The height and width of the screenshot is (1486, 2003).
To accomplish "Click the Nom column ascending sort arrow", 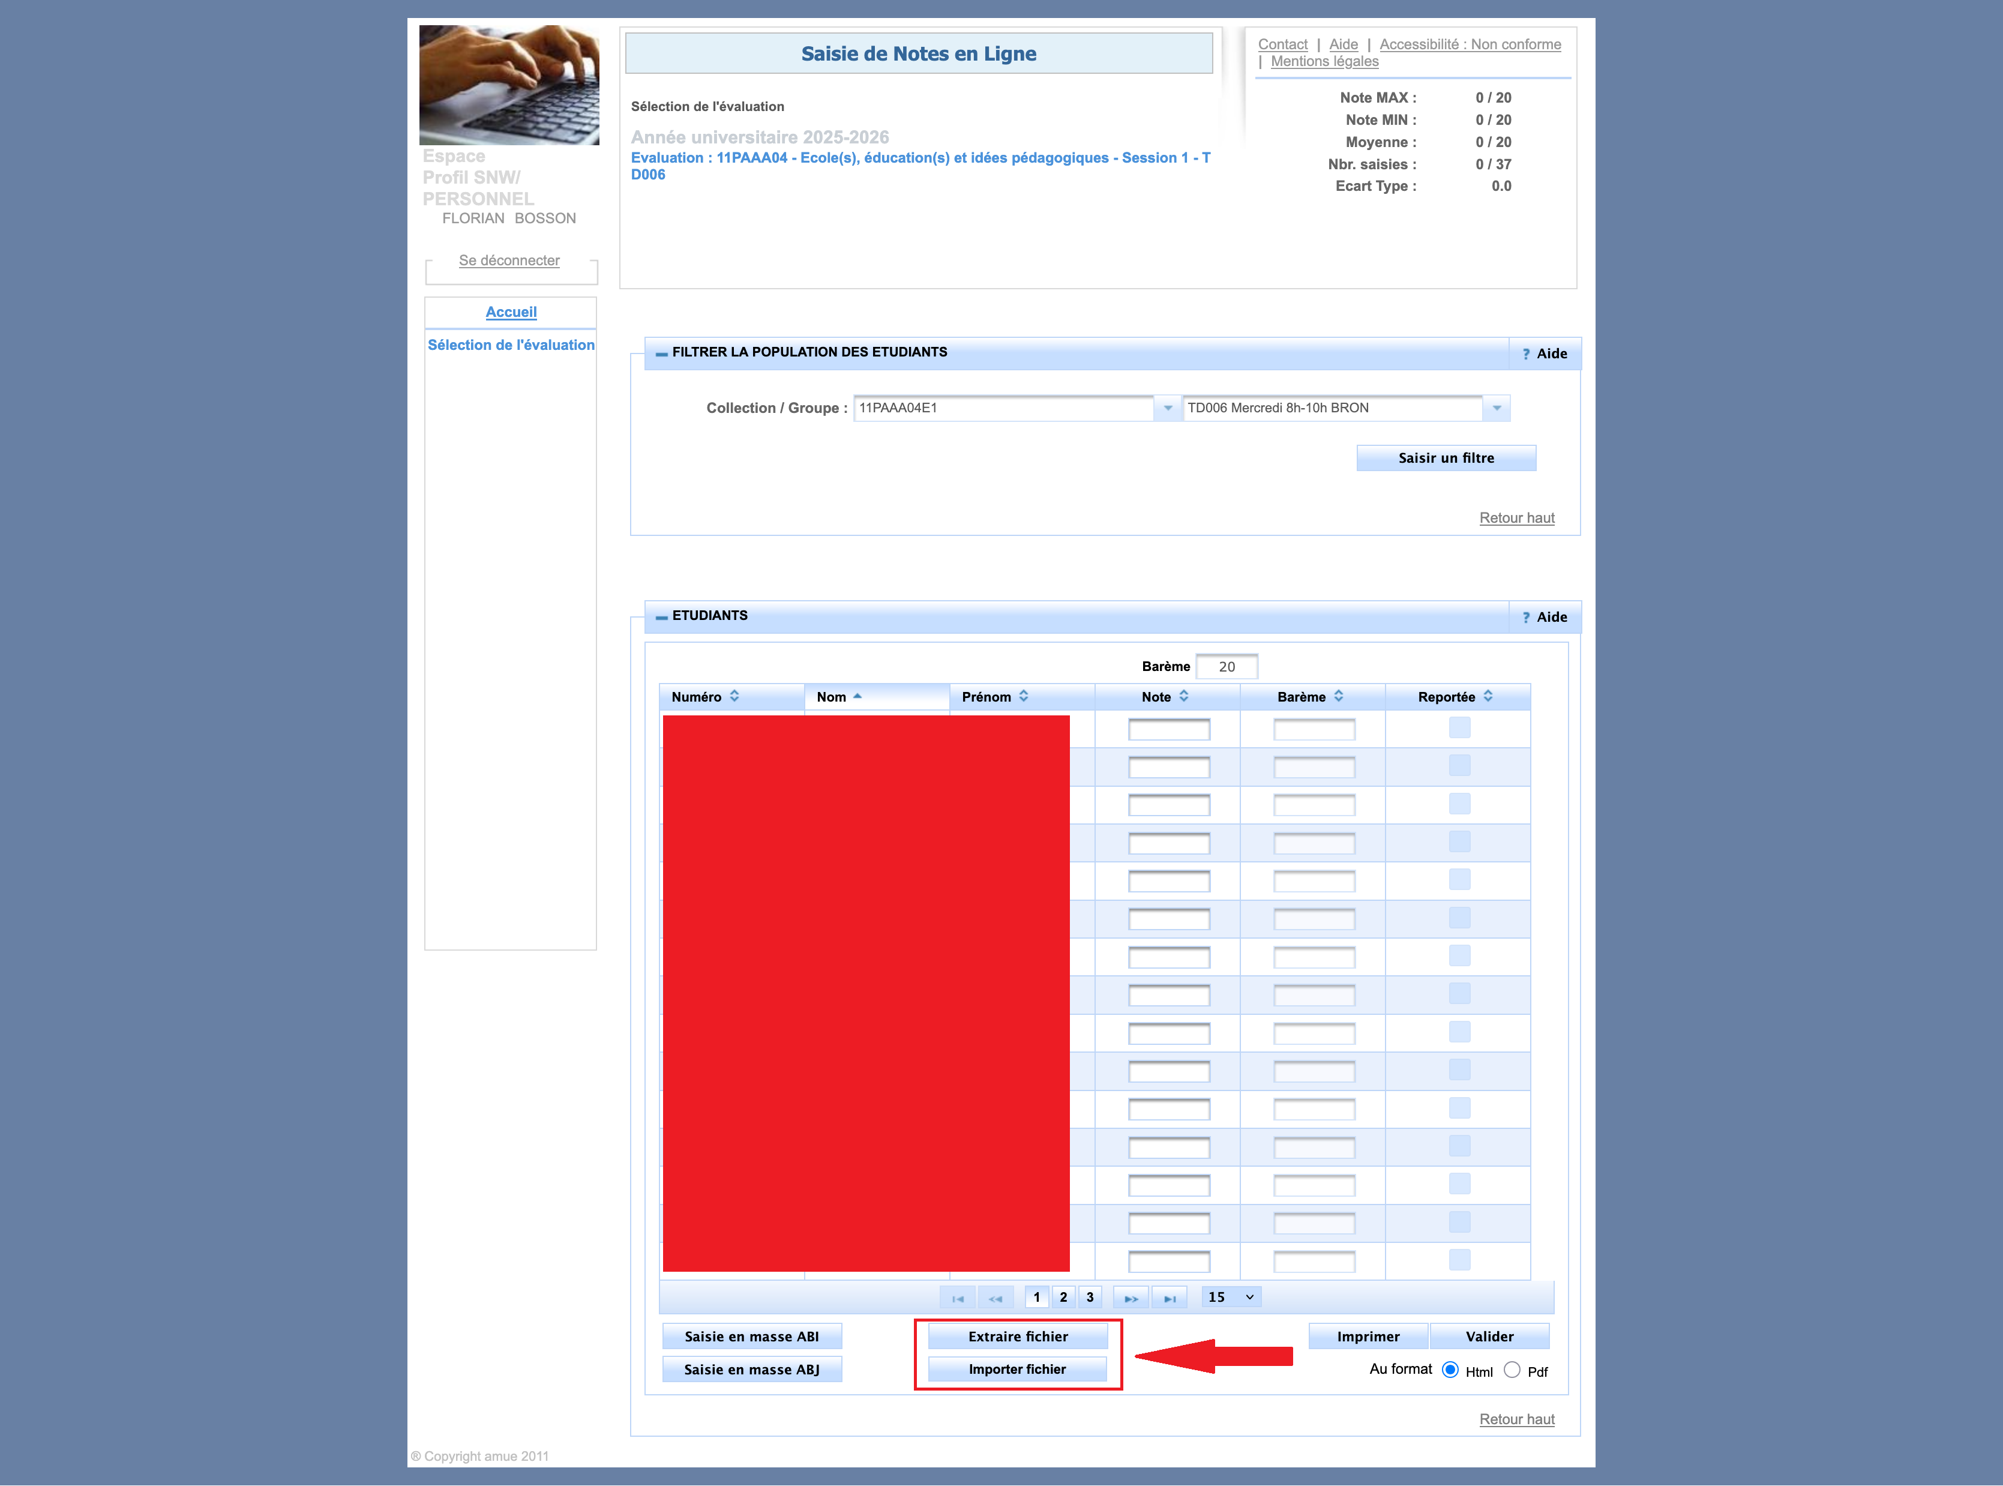I will tap(858, 696).
